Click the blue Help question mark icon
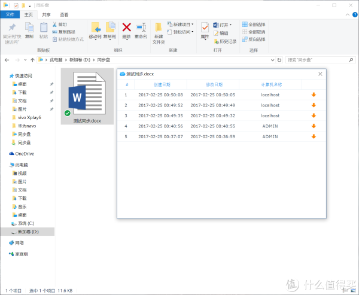Image resolution: width=359 pixels, height=295 pixels. pyautogui.click(x=355, y=14)
